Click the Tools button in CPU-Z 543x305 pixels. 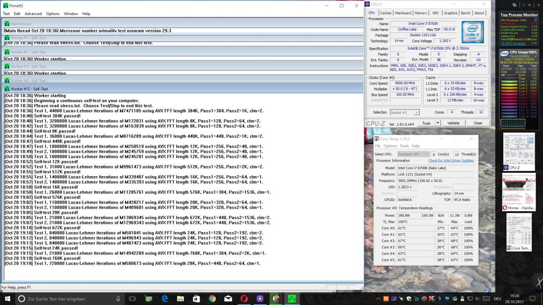426,123
